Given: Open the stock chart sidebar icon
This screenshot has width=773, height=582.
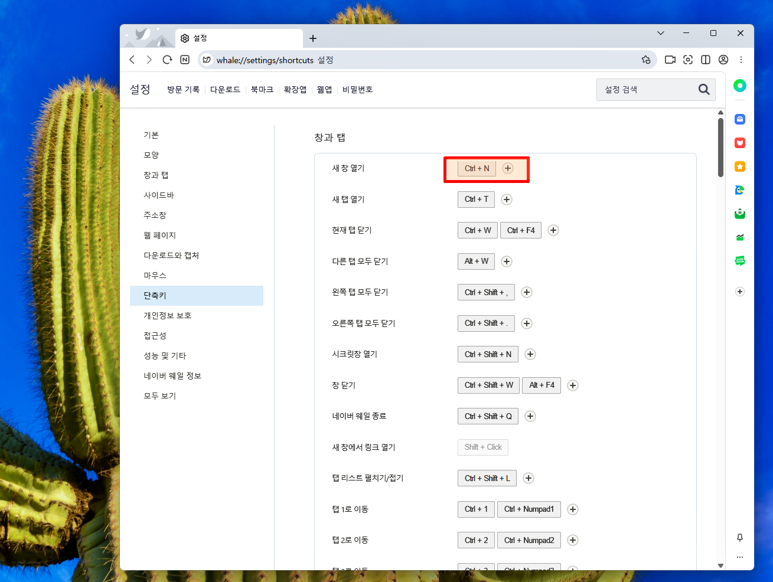Looking at the screenshot, I should tap(740, 237).
